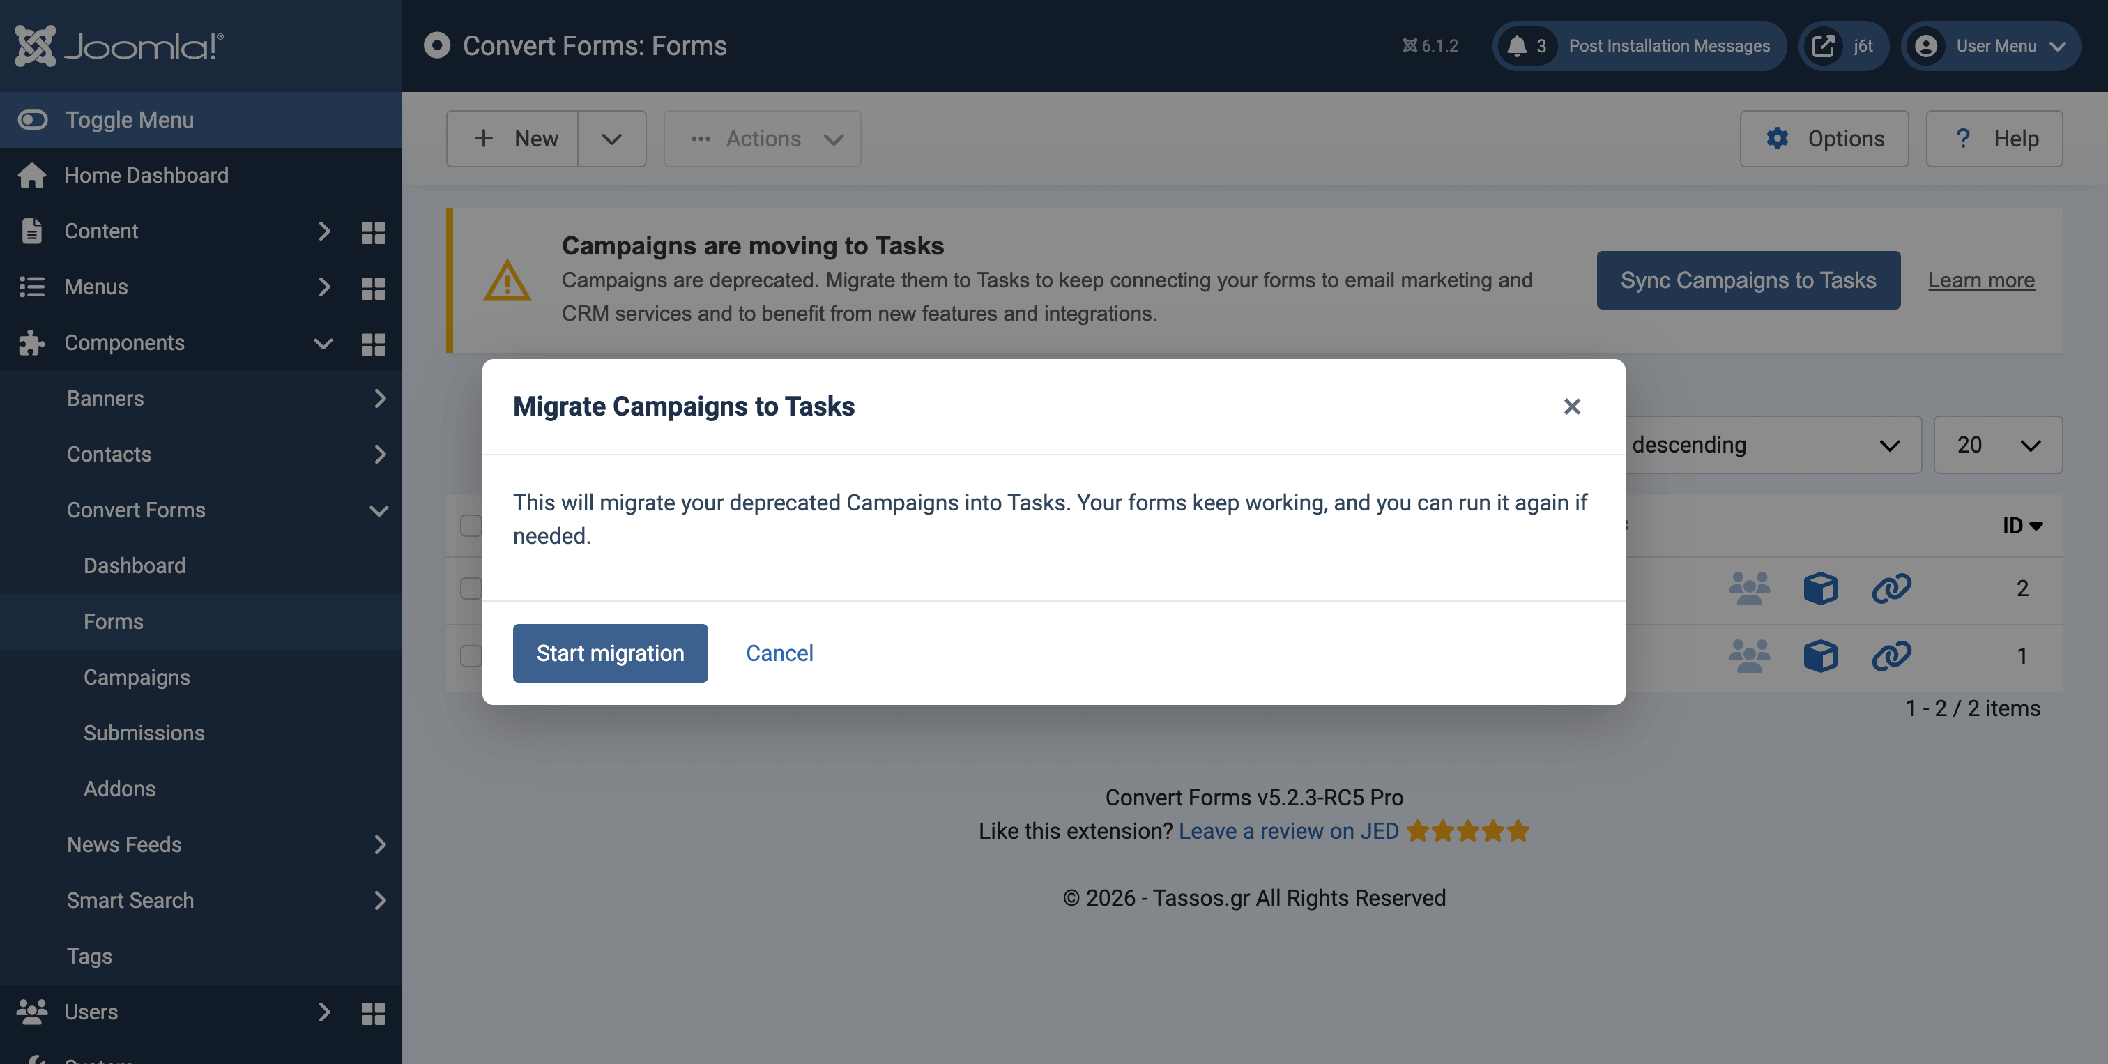
Task: Open the User Menu dropdown
Action: pyautogui.click(x=1990, y=46)
